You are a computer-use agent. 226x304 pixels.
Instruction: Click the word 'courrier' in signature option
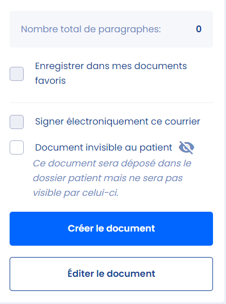182,122
